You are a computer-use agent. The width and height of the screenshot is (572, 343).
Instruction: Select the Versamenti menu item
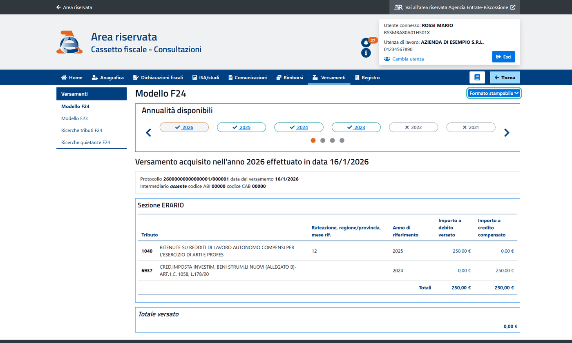pos(329,78)
